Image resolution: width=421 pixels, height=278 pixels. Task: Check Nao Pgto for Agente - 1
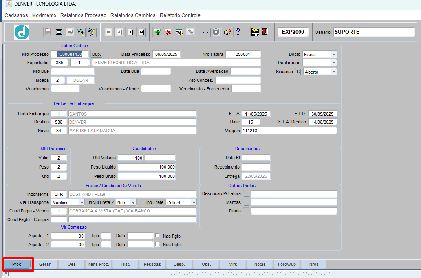158,236
